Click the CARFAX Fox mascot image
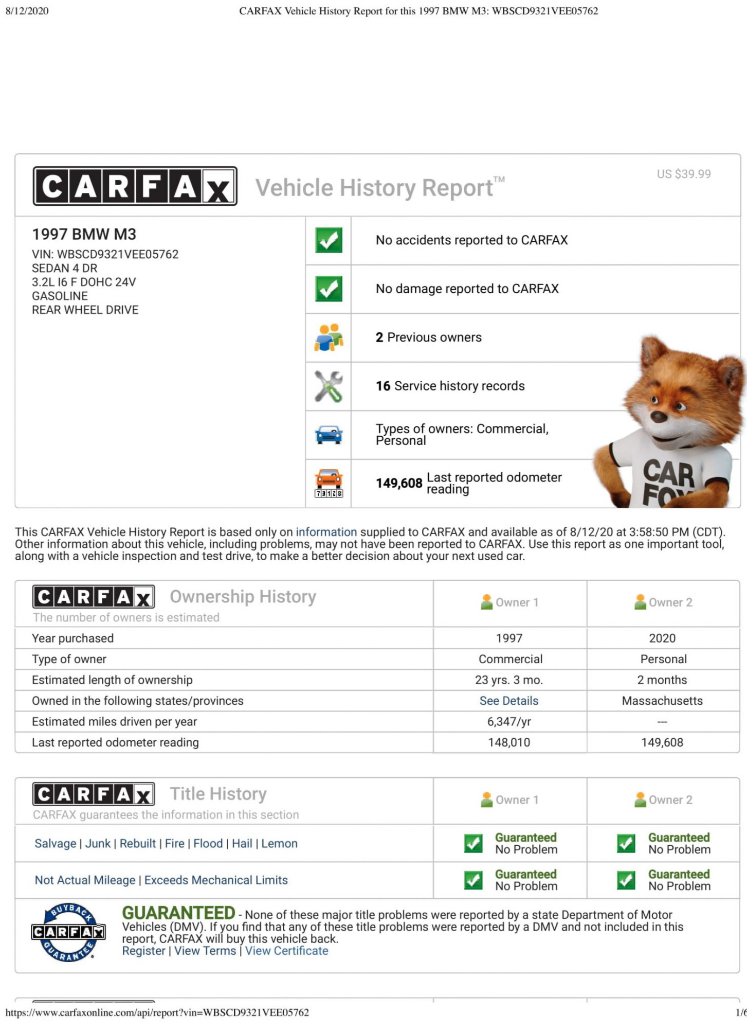 click(669, 422)
